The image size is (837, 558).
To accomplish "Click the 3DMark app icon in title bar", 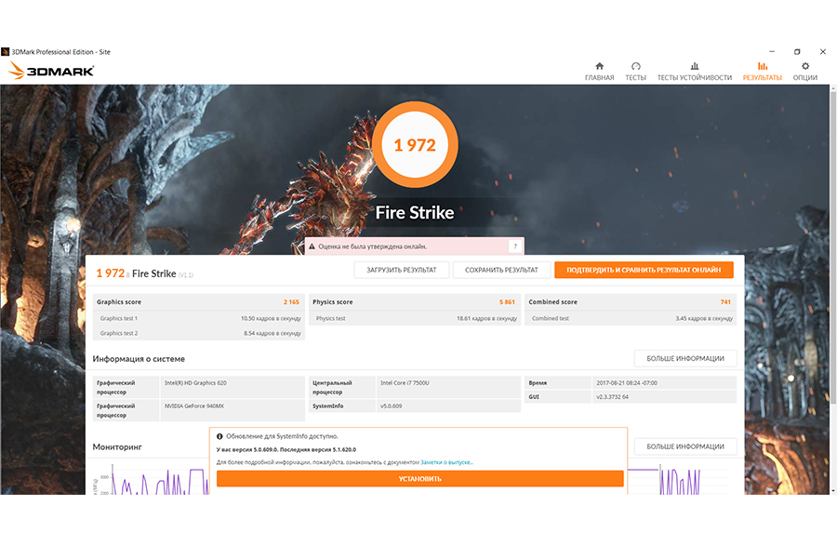I will [x=6, y=52].
